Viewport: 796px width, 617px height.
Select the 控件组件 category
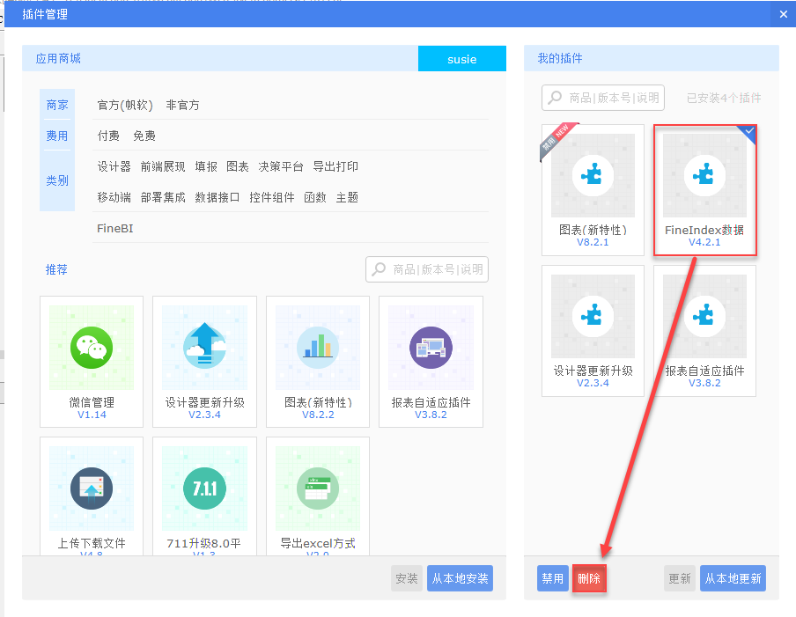[272, 197]
